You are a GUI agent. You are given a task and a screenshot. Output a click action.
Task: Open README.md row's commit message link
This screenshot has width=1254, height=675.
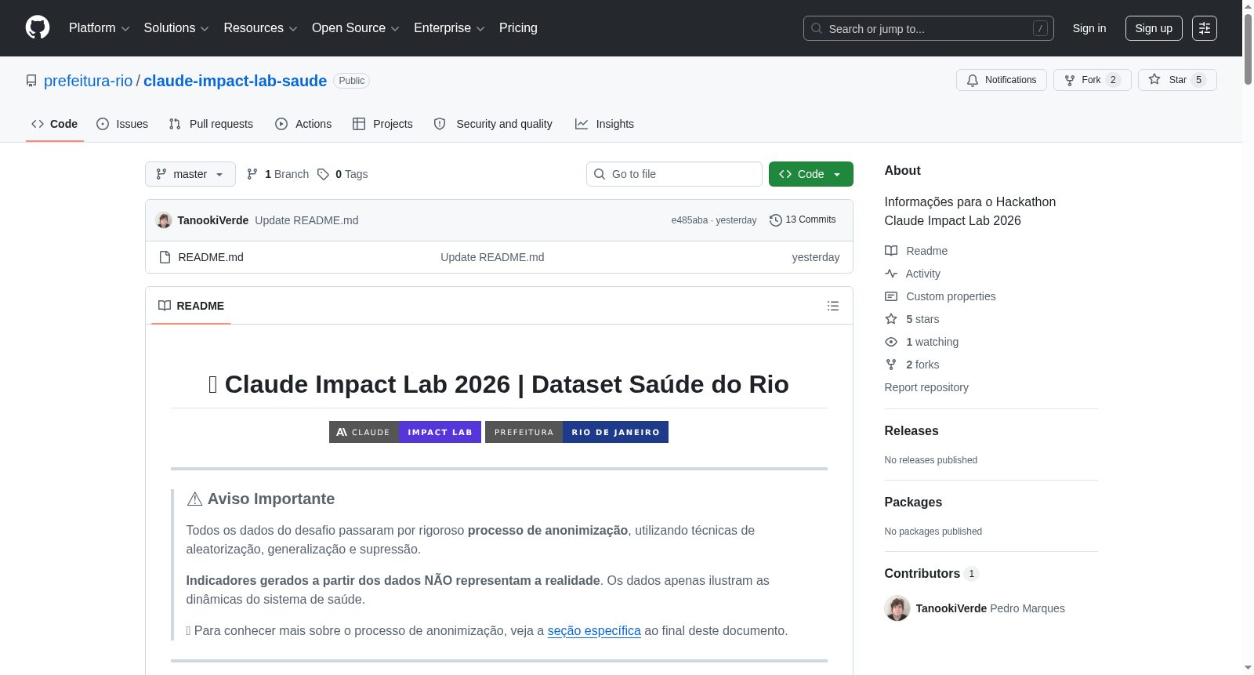[x=492, y=257]
